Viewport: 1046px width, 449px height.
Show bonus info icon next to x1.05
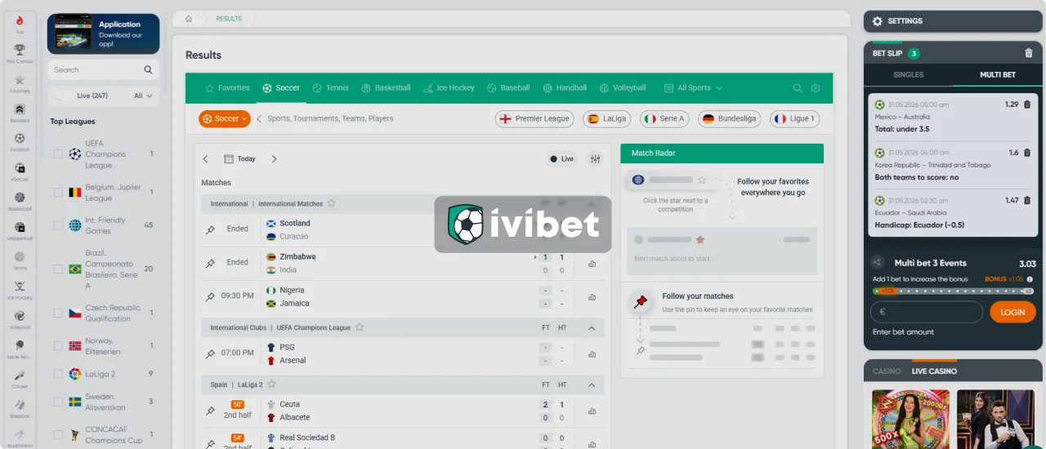point(1029,279)
